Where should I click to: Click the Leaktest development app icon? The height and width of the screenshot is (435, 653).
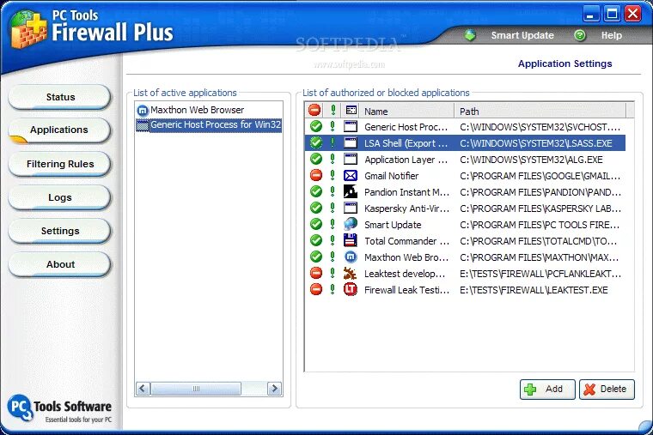pos(351,273)
